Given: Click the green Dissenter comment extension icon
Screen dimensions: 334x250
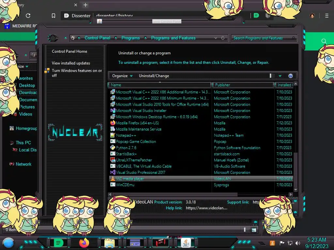Looking at the screenshot, I should (256, 15).
